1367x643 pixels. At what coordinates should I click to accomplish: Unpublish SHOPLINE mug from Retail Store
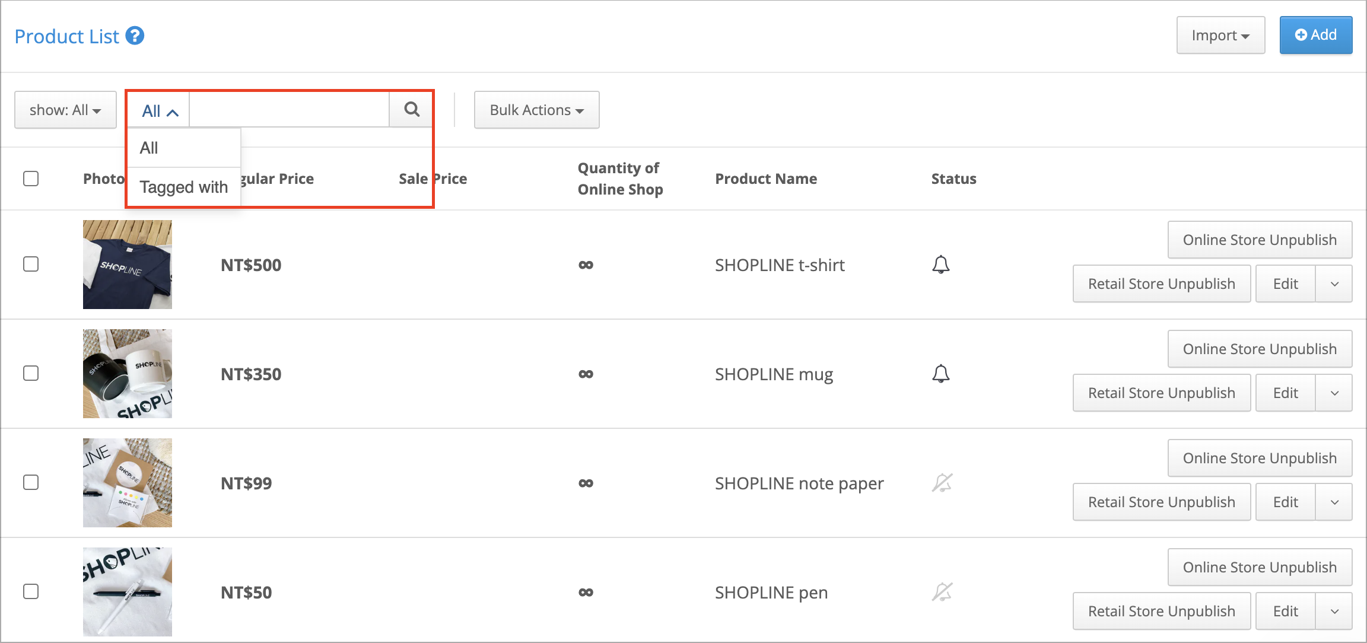tap(1162, 393)
